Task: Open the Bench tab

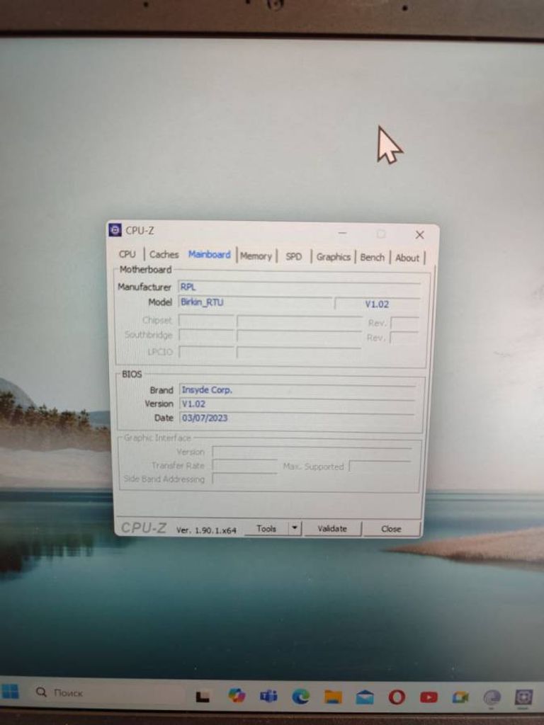Action: pyautogui.click(x=372, y=258)
